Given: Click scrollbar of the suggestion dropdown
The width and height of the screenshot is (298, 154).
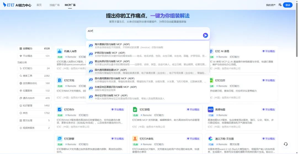Looking at the screenshot, I should pos(209,57).
